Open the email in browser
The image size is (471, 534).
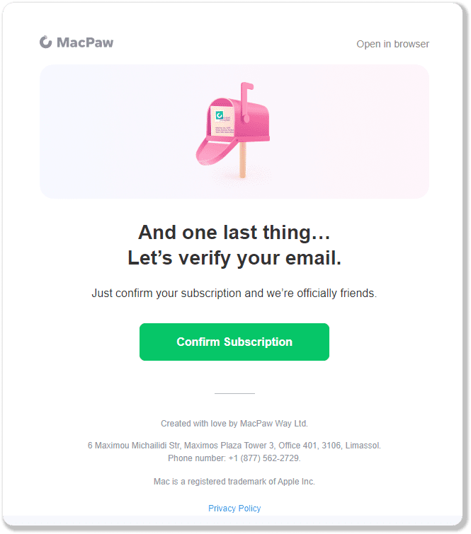[x=392, y=44]
